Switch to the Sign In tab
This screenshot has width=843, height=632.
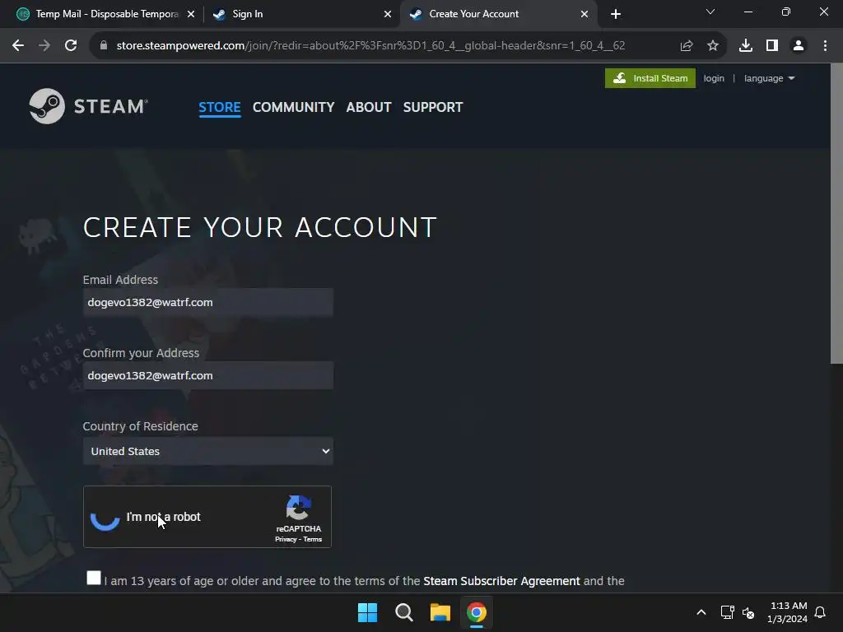302,14
